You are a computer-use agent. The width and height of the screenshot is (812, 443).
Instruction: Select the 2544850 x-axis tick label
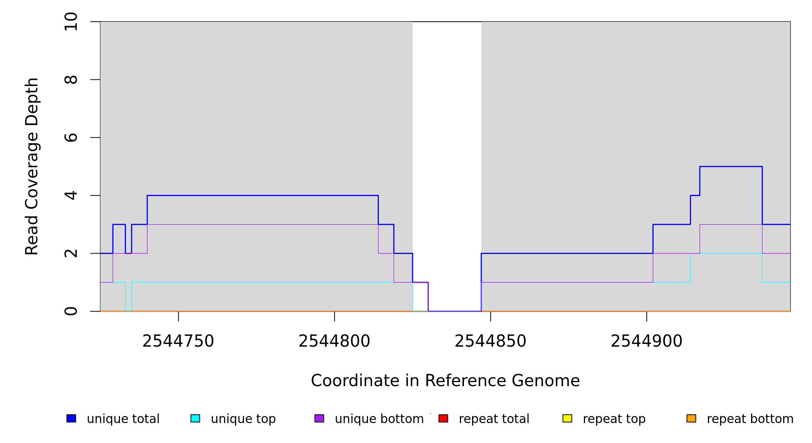click(x=491, y=341)
